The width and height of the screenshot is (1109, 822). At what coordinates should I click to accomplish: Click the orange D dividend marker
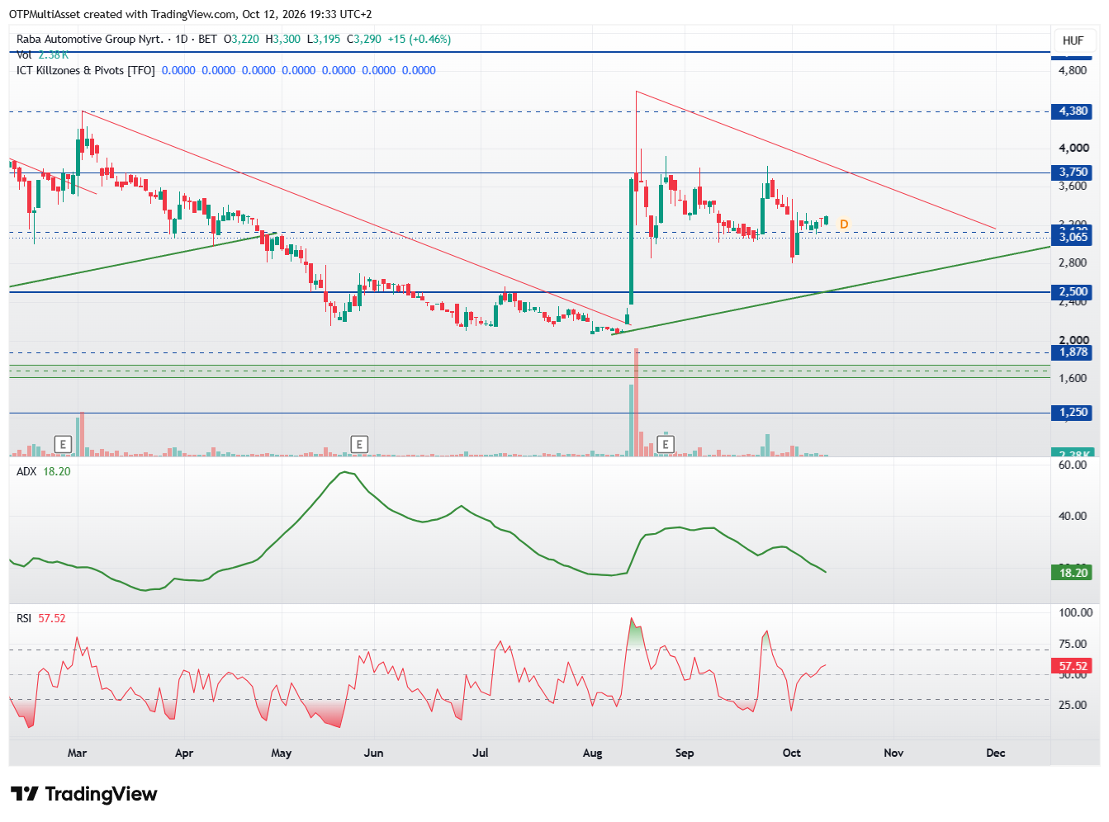pyautogui.click(x=844, y=224)
